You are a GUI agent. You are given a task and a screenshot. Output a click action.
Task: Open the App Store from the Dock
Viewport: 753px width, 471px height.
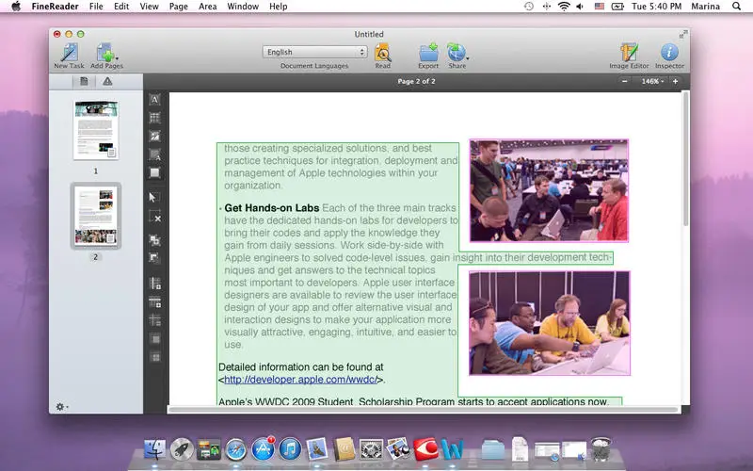point(263,449)
